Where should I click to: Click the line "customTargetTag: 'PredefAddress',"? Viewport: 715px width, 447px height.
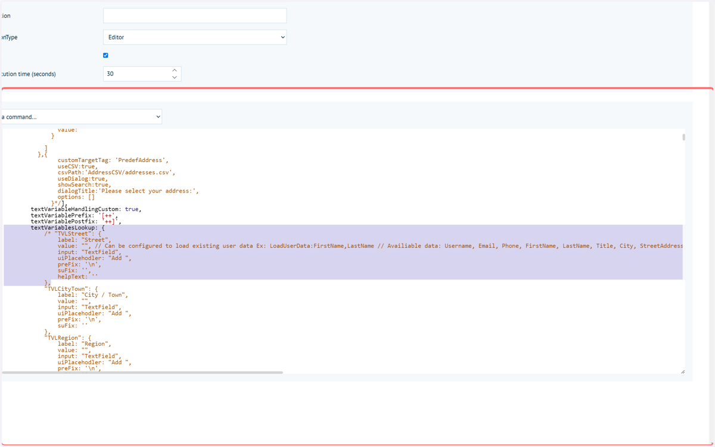(113, 160)
